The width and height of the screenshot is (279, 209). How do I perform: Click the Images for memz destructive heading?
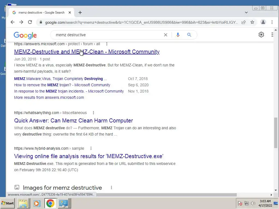coord(62,188)
